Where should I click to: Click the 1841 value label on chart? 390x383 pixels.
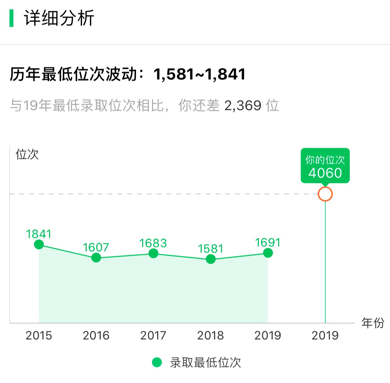(x=39, y=234)
